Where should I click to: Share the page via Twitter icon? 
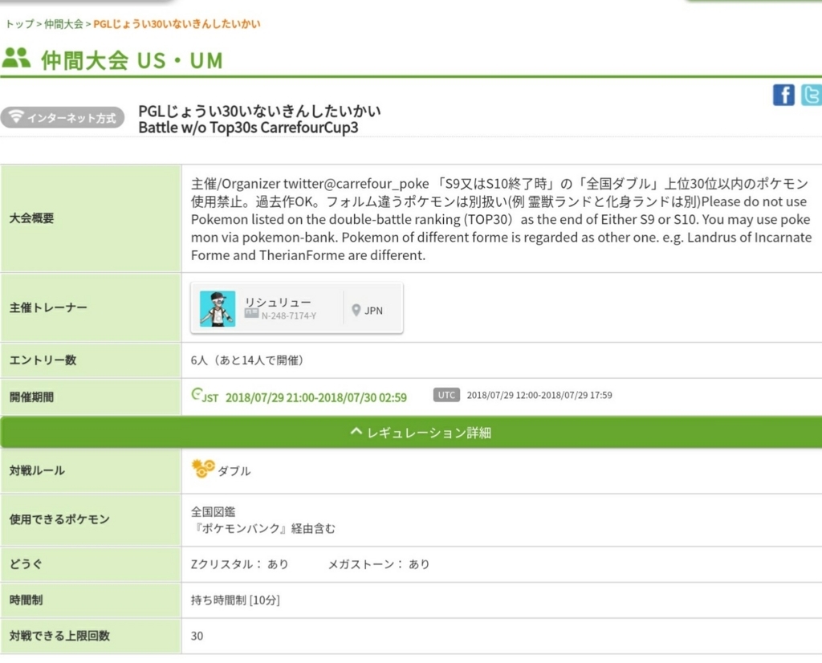811,95
